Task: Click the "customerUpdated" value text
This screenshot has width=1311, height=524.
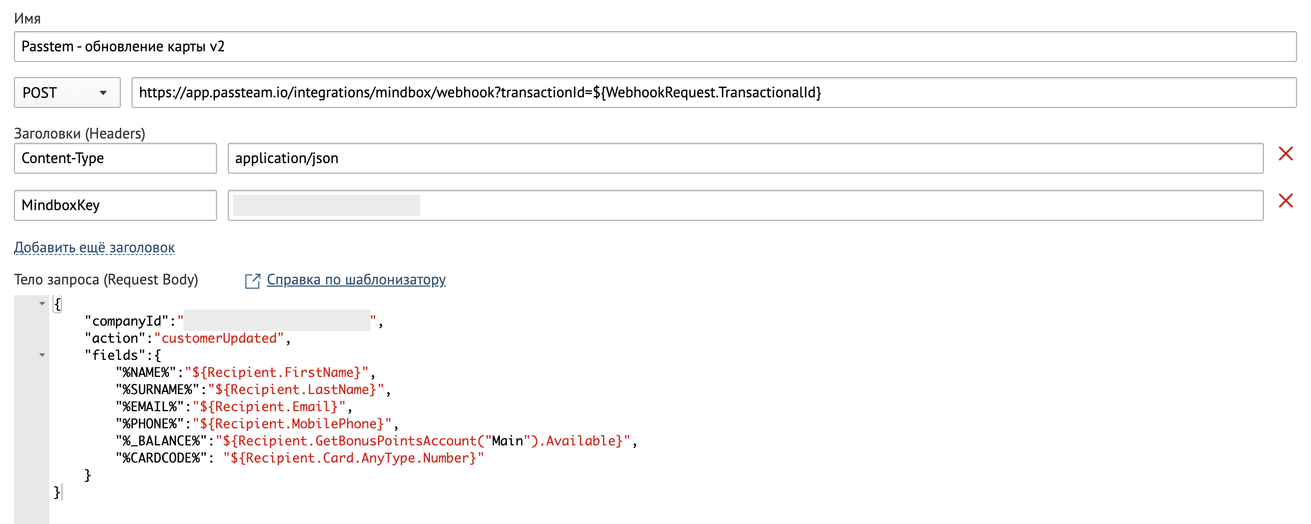Action: [219, 338]
